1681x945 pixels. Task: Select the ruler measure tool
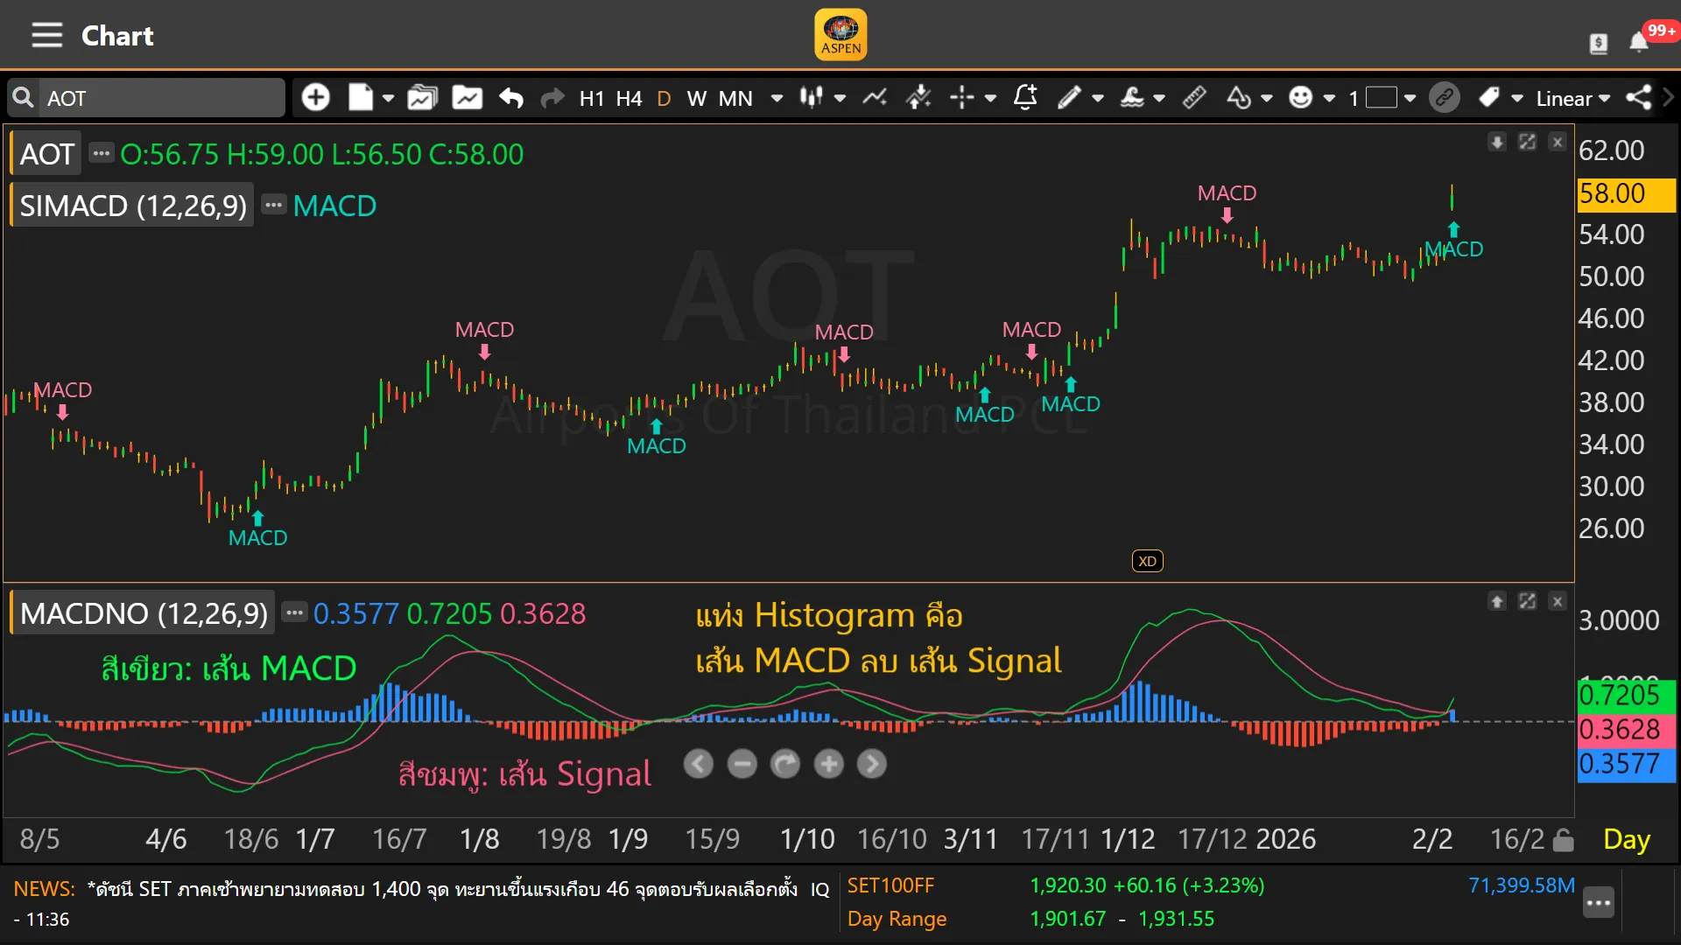tap(1194, 97)
